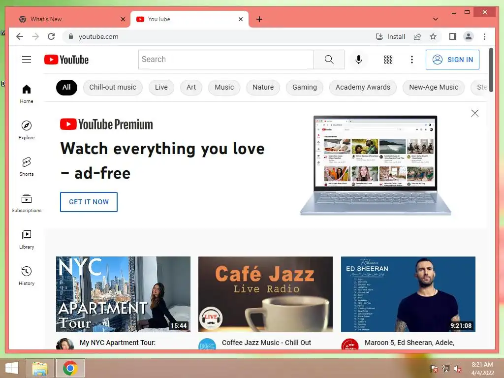The height and width of the screenshot is (378, 504).
Task: Dismiss the YouTube Premium banner
Action: 475,113
